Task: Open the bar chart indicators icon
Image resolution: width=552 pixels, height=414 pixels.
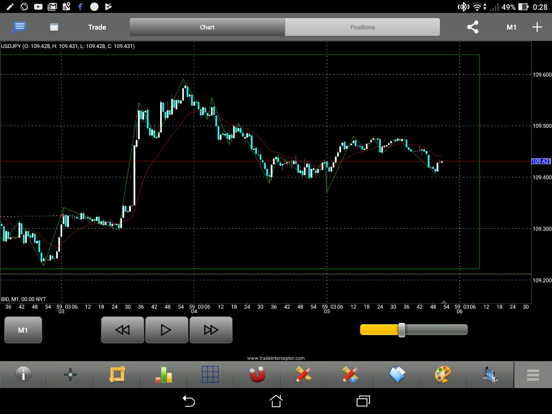Action: (x=164, y=374)
